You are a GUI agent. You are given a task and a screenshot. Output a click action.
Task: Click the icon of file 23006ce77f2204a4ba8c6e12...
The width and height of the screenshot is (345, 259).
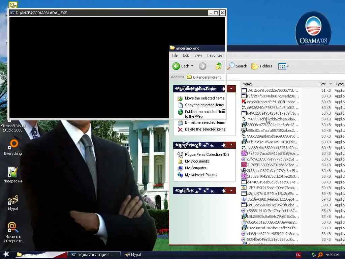pos(244,125)
